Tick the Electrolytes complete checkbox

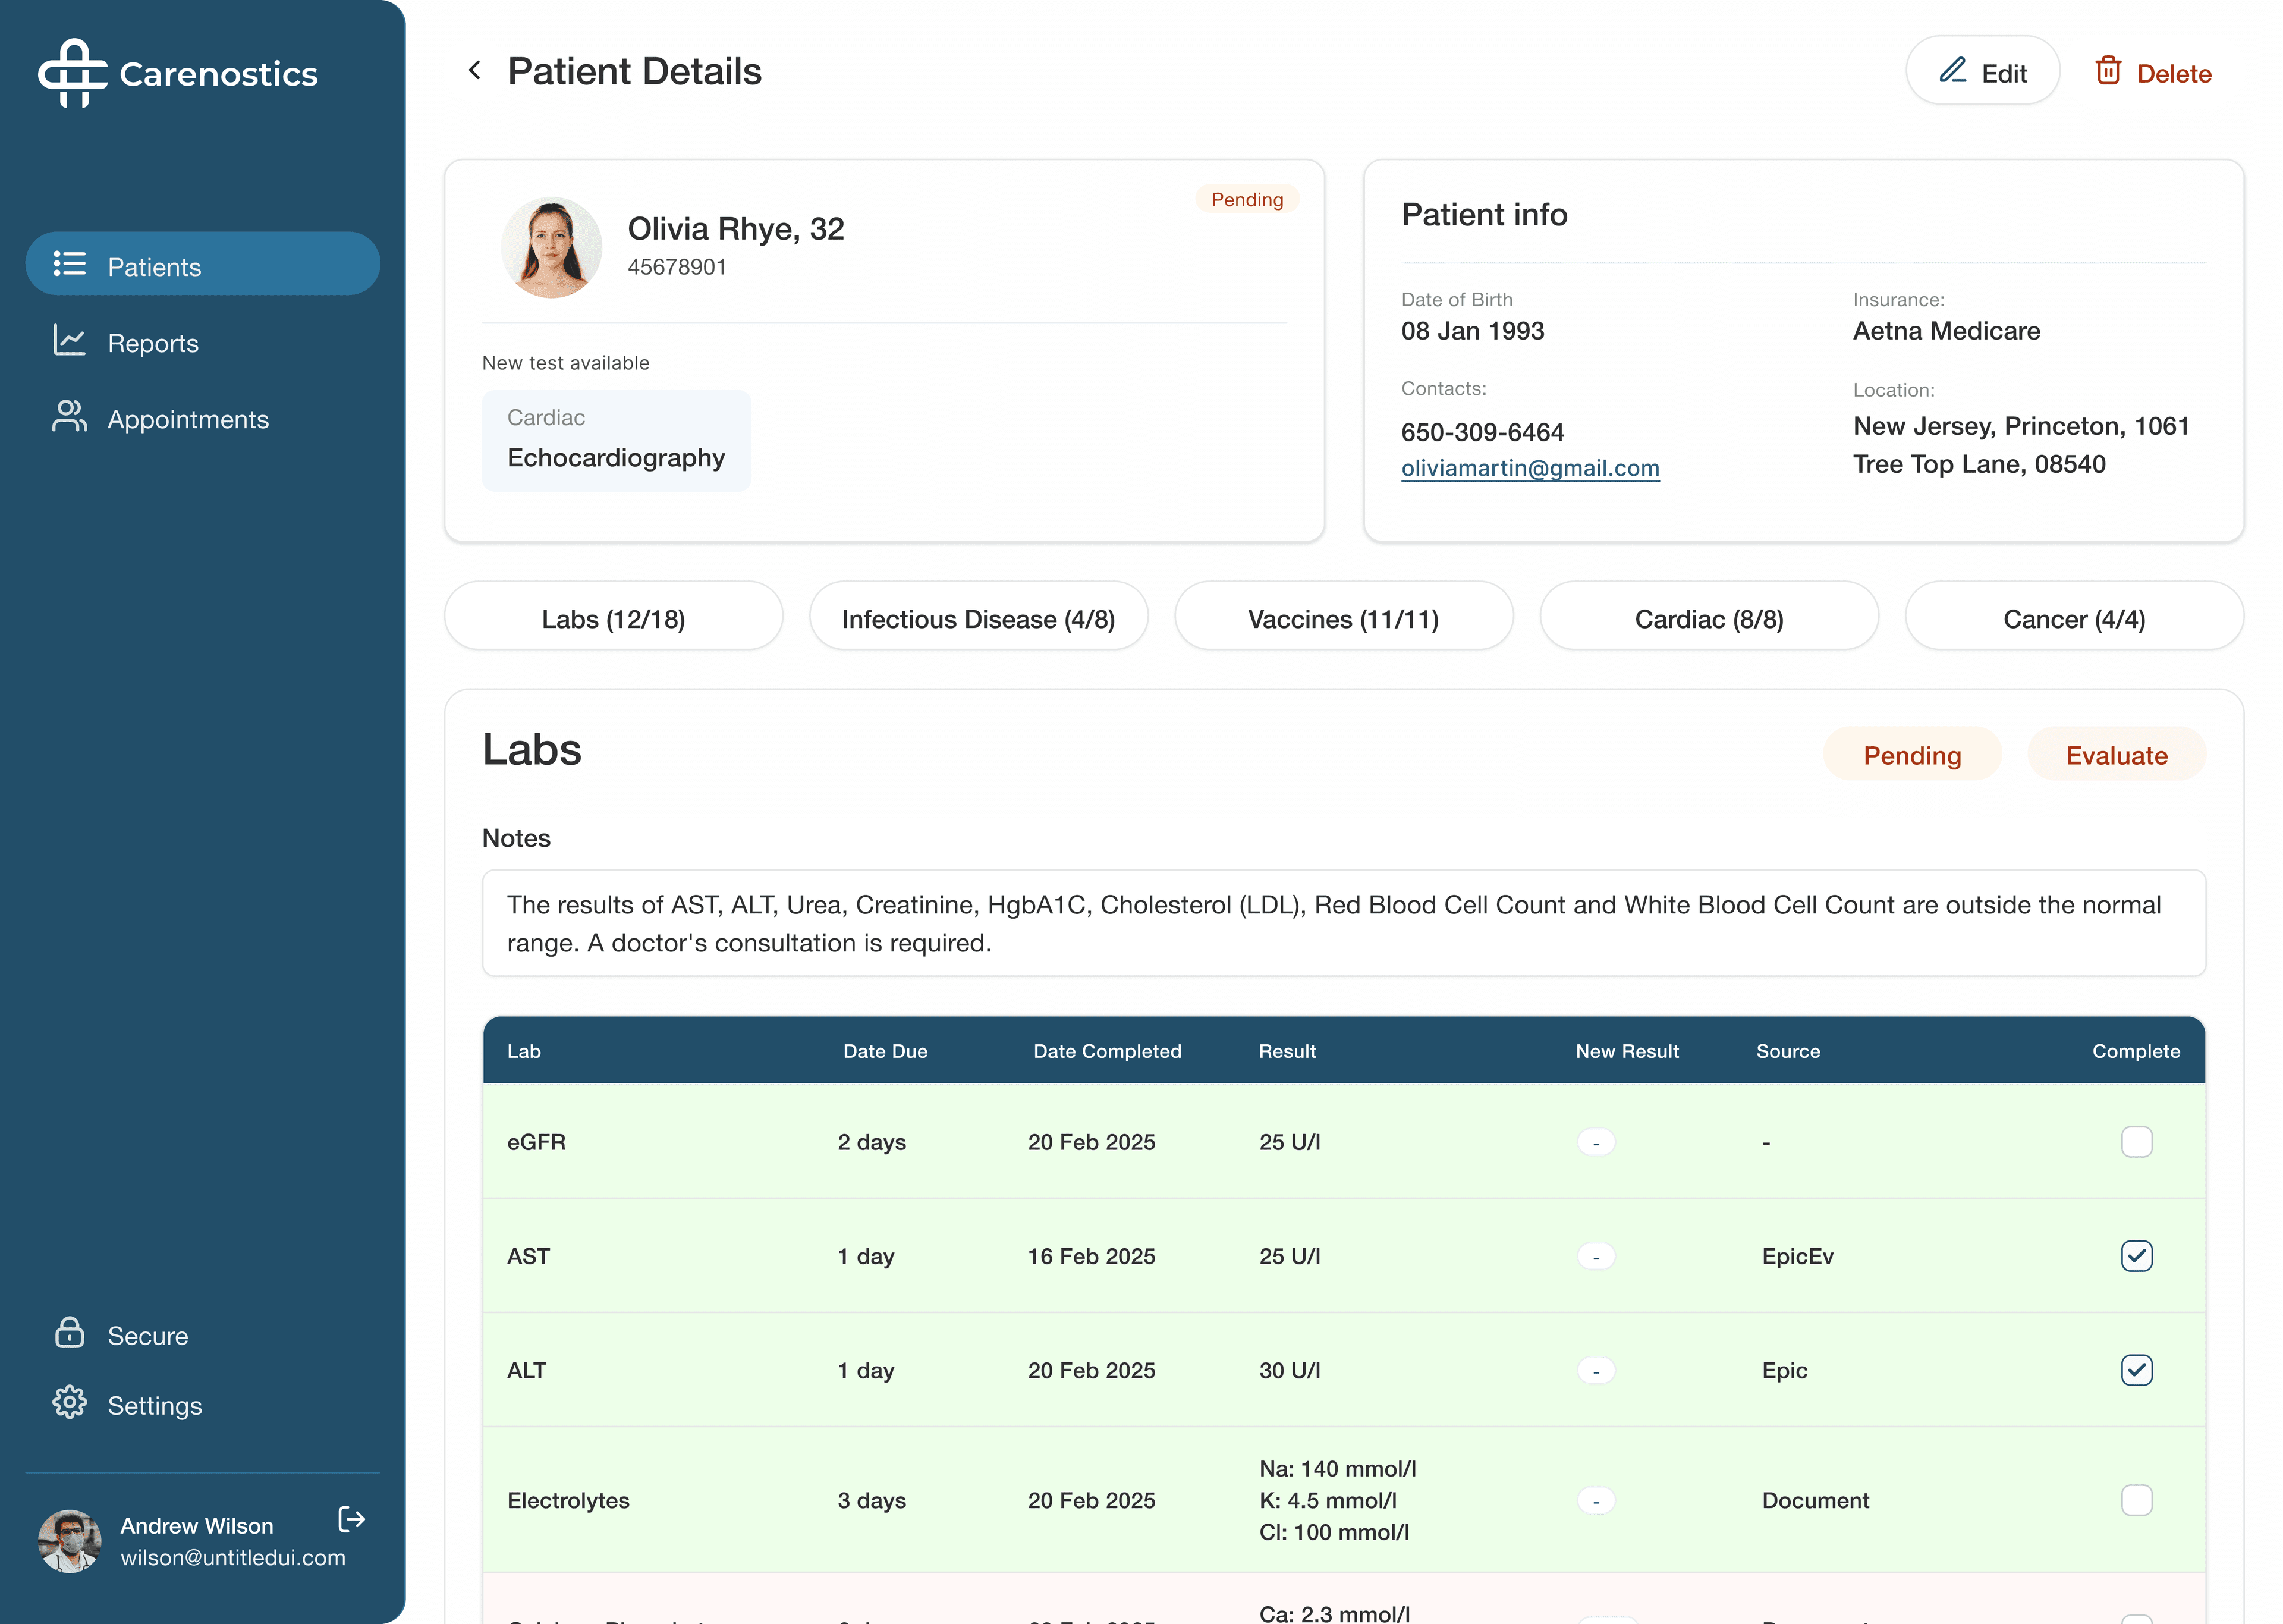[x=2136, y=1500]
